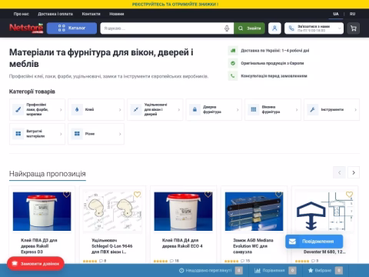Click the Клей droplet icon

pos(77,109)
